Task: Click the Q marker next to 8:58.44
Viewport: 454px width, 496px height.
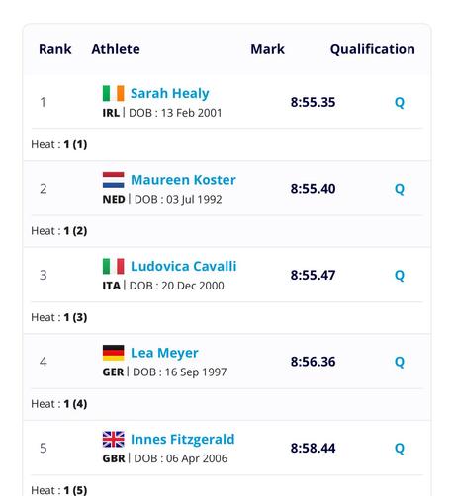Action: (400, 448)
